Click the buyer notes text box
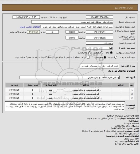The height and width of the screenshot is (154, 140). (65, 106)
